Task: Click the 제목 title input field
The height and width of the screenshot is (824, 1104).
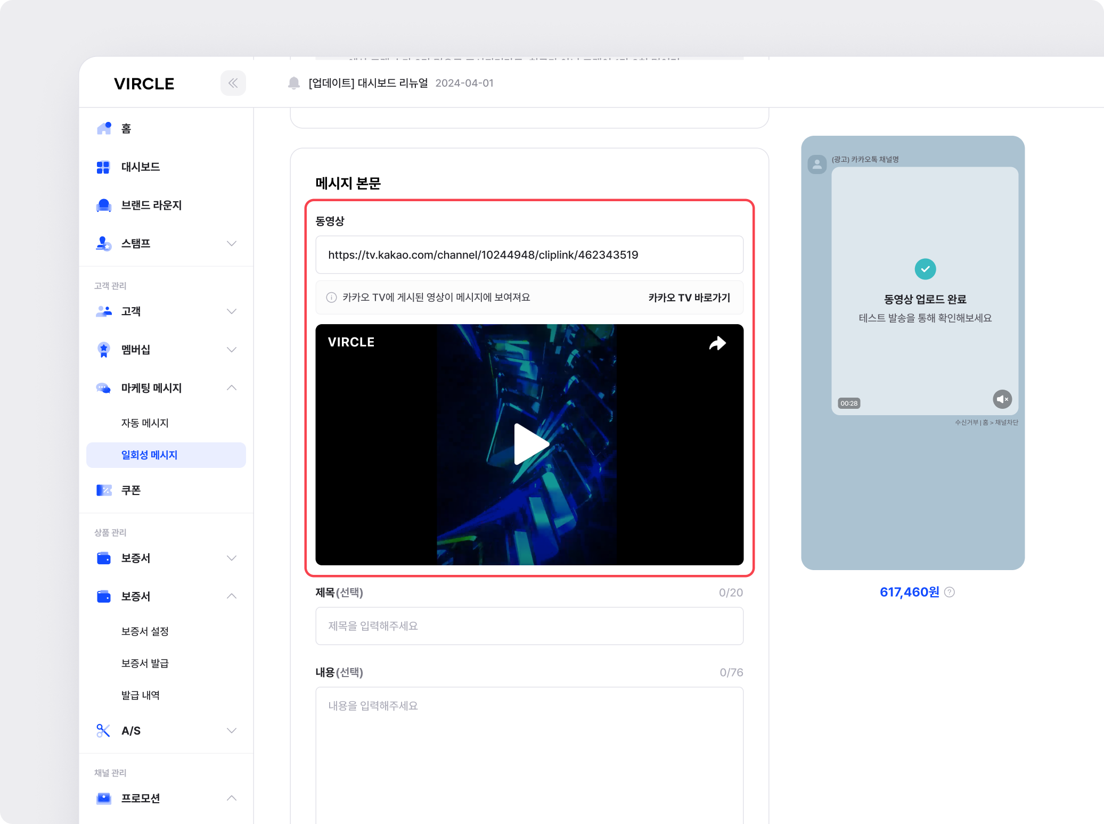Action: pyautogui.click(x=529, y=626)
